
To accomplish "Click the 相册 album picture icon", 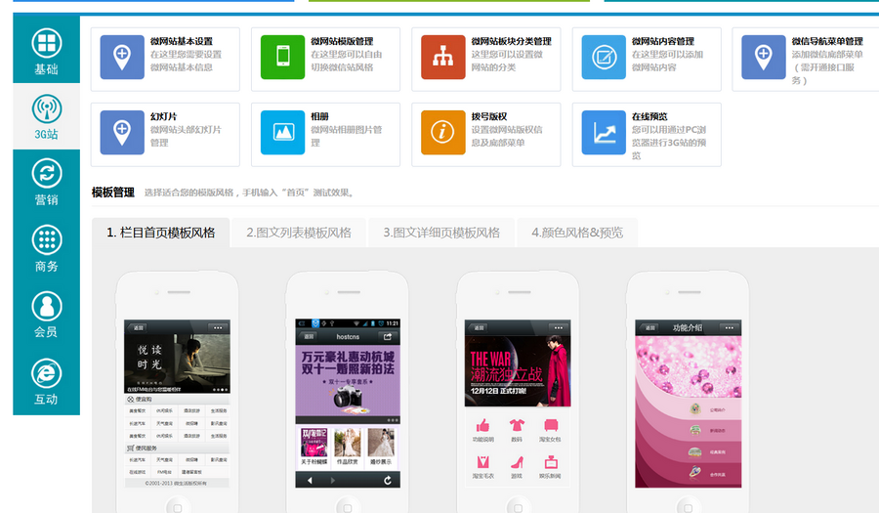I will [282, 132].
